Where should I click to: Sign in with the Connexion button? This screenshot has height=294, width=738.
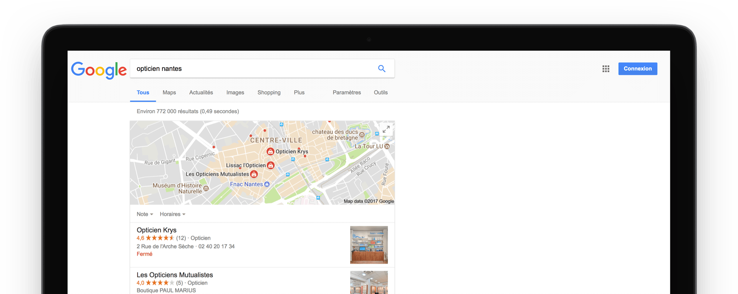(x=638, y=69)
